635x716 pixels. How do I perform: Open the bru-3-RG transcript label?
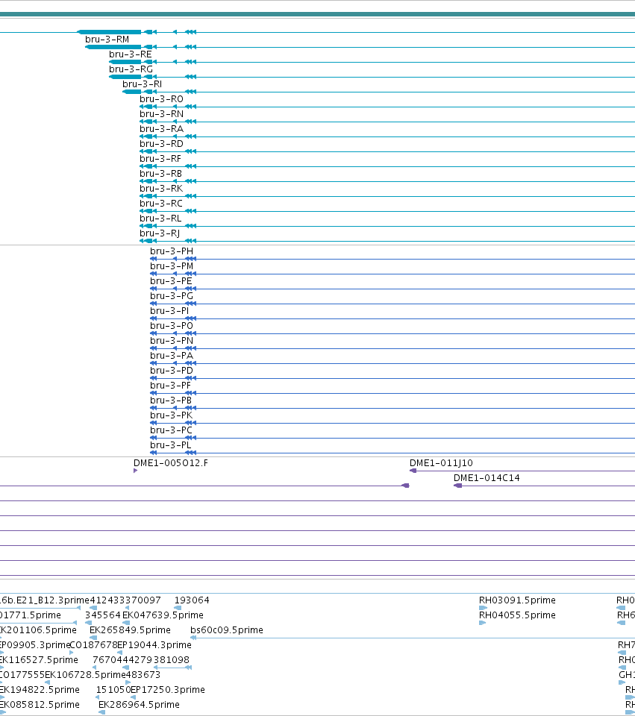coord(131,69)
